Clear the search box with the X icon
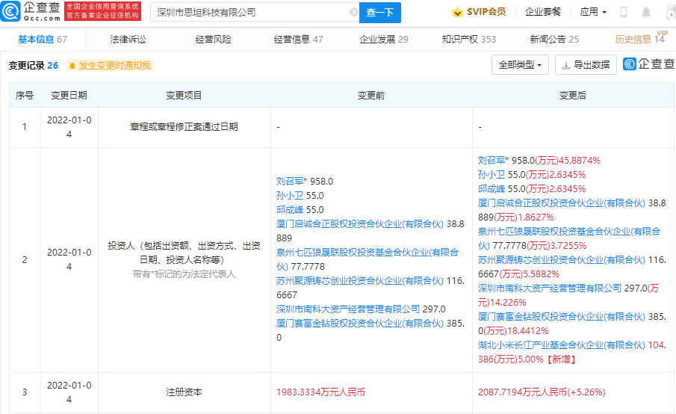 354,12
